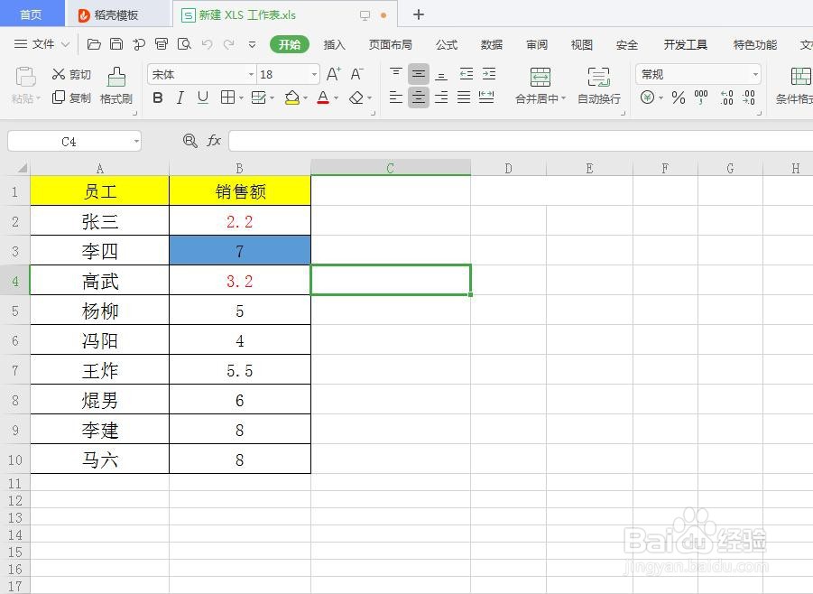Image resolution: width=813 pixels, height=594 pixels.
Task: Open the percent number format
Action: (x=679, y=97)
